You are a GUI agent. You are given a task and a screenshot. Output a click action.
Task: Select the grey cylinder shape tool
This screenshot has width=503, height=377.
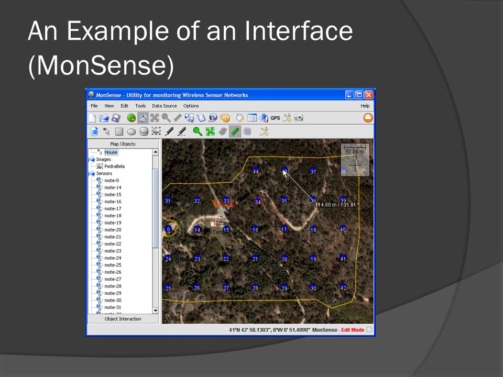(144, 131)
